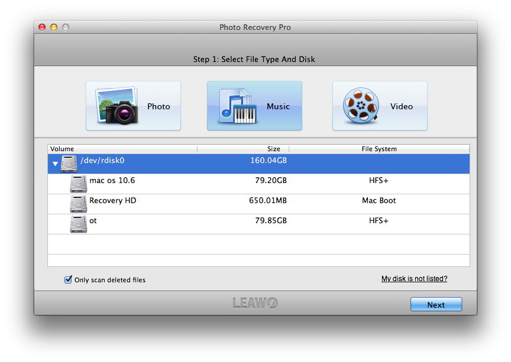
Task: Select the mac os 10.6 volume row
Action: click(258, 184)
